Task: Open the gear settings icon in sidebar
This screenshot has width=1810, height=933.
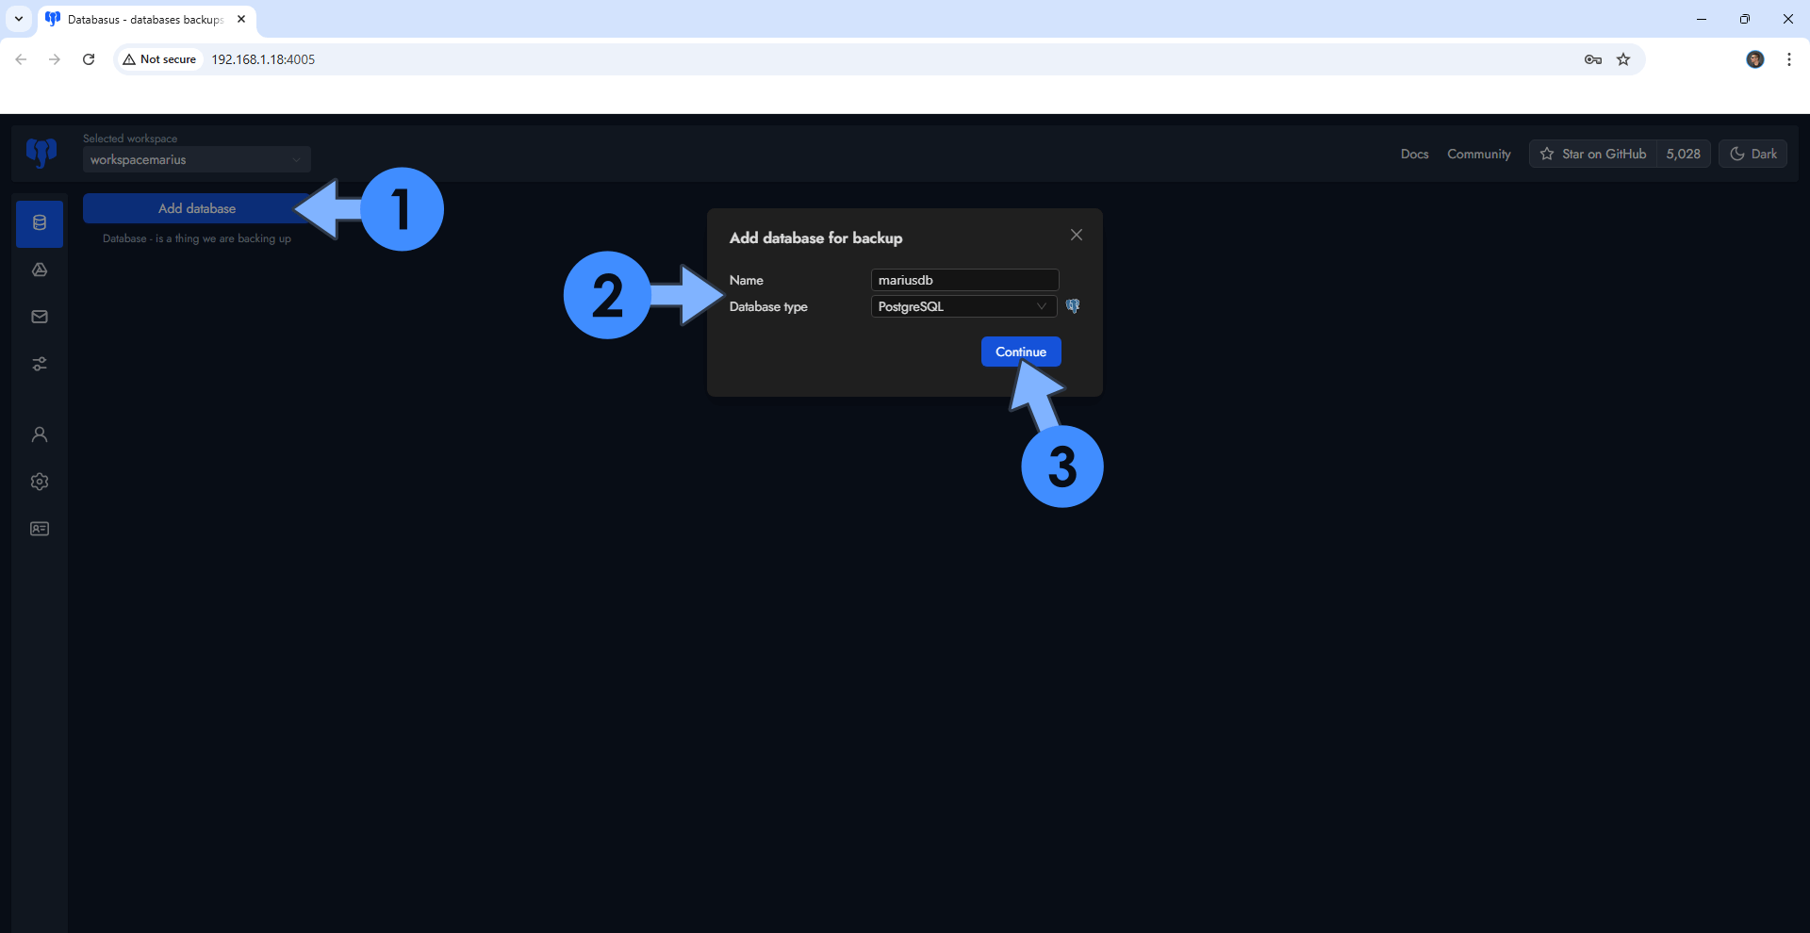Action: coord(40,482)
